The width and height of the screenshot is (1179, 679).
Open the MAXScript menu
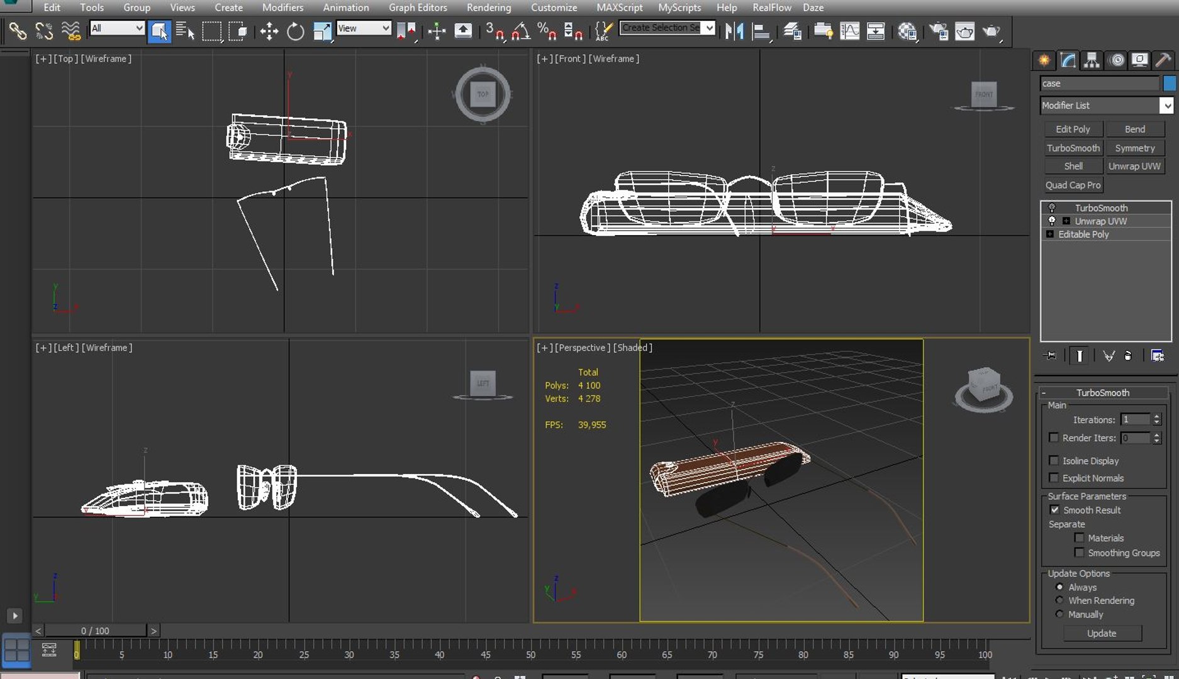(x=619, y=8)
